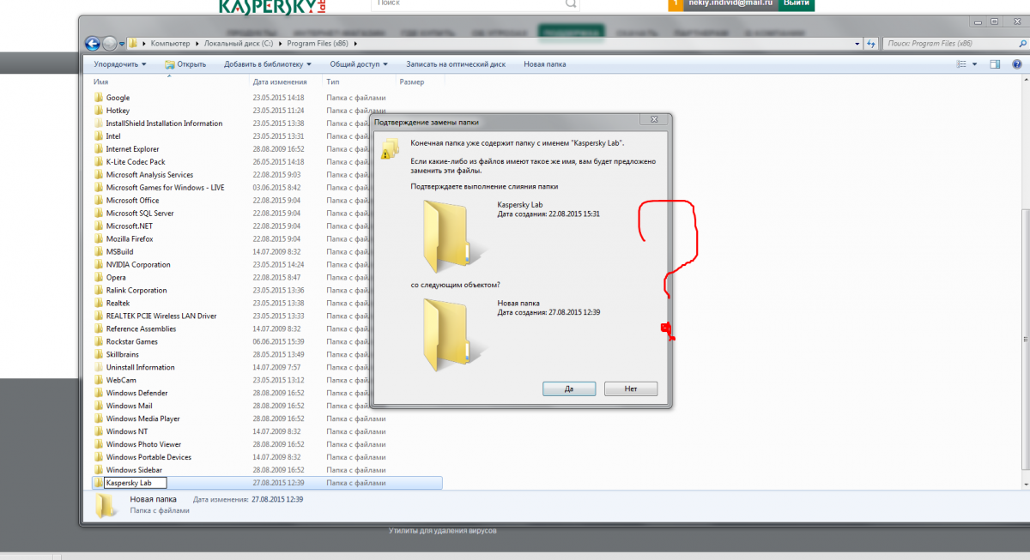Click 'Записать на оптический диск'
This screenshot has height=560, width=1030.
(456, 64)
